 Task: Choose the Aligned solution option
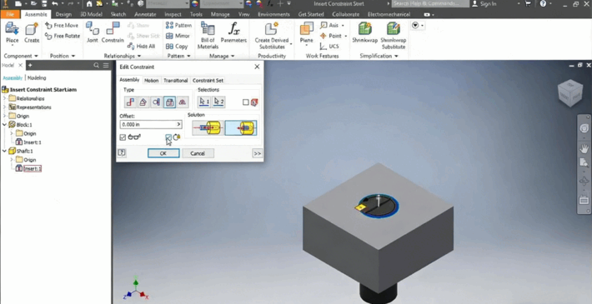point(241,128)
